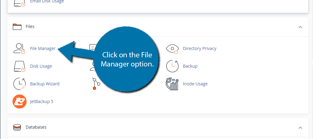The image size is (313, 139).
Task: Open the Backup Wizard link
Action: 45,84
